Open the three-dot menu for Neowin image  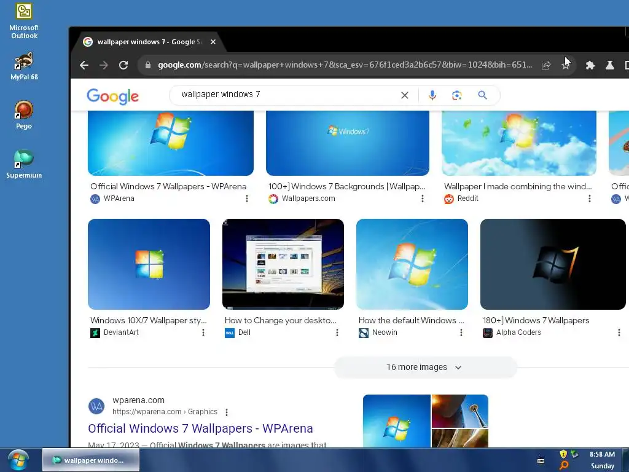(x=461, y=332)
